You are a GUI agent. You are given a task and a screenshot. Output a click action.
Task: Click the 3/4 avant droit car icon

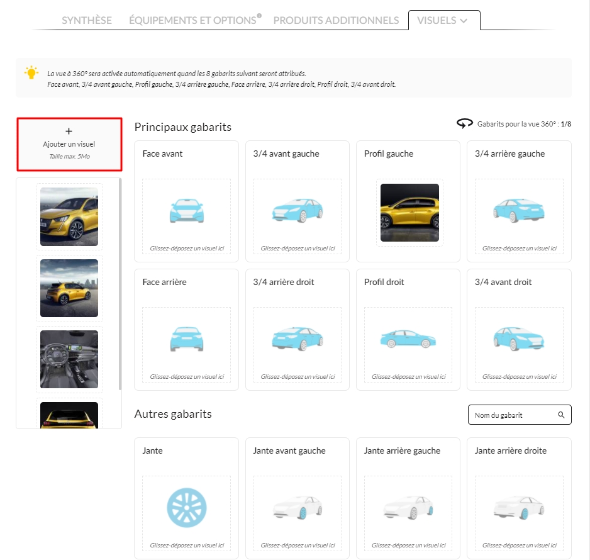519,339
